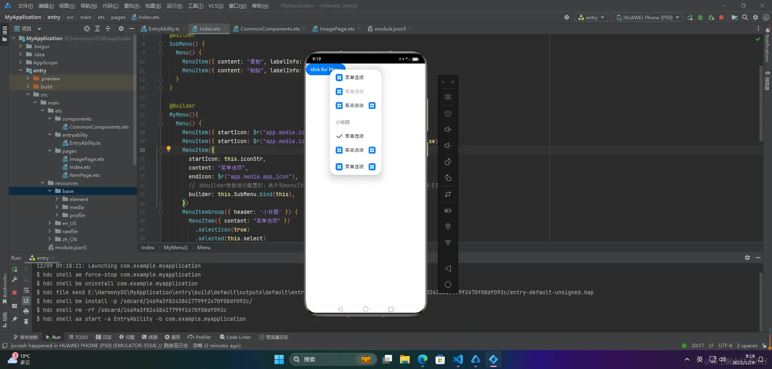The height and width of the screenshot is (369, 772).
Task: Open emulator location pin icon
Action: point(448,227)
